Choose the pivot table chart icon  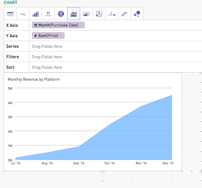click(86, 14)
